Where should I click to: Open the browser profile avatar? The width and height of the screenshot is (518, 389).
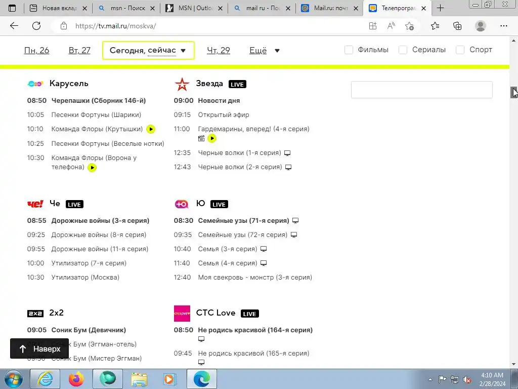point(481,26)
